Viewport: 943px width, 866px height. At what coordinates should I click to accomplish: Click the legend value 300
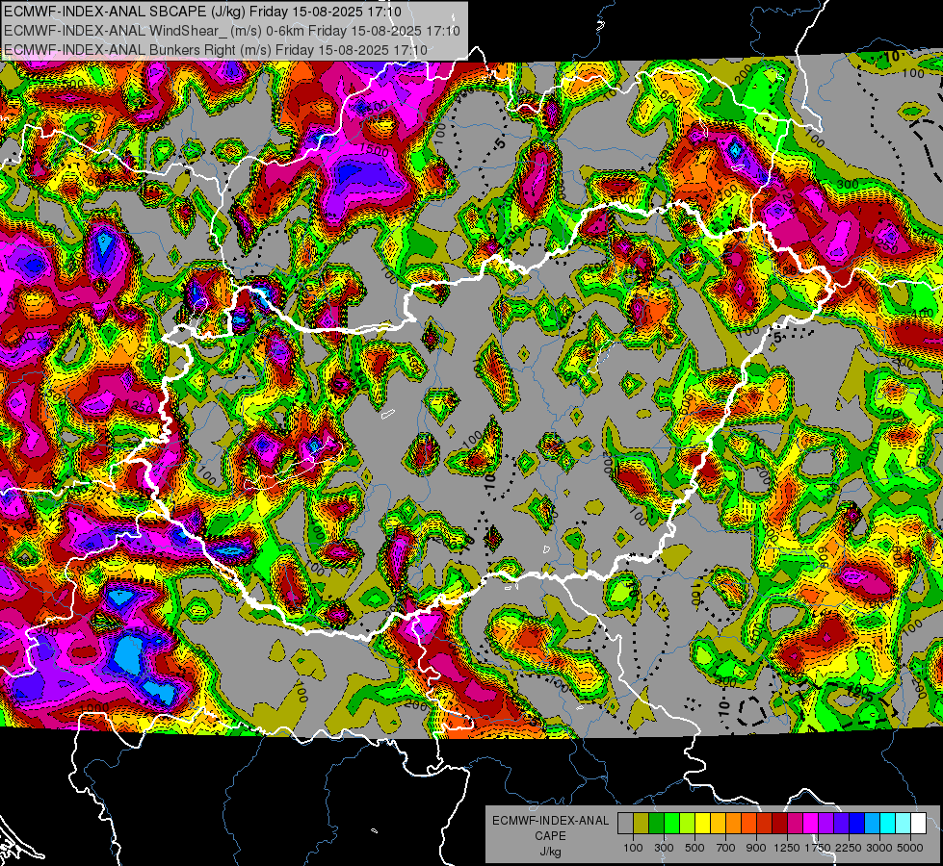(664, 848)
